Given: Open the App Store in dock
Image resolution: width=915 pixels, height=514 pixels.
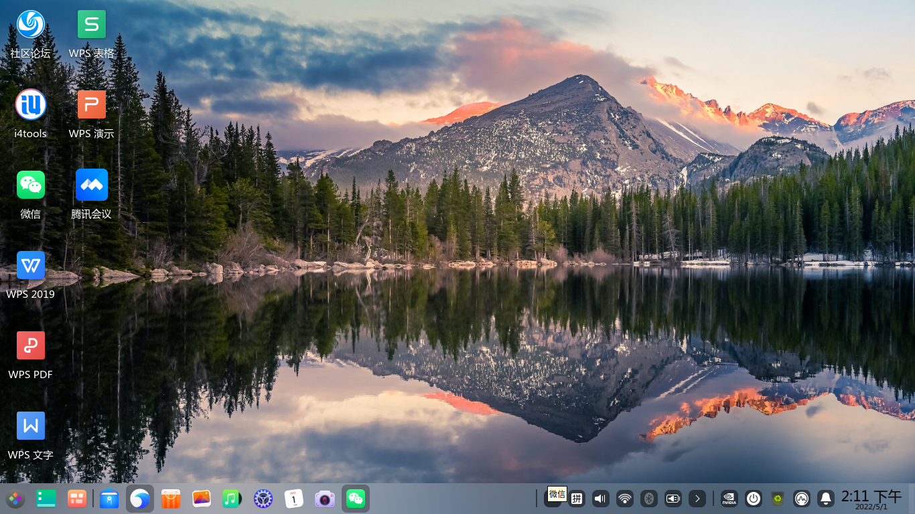Looking at the screenshot, I should coord(171,499).
